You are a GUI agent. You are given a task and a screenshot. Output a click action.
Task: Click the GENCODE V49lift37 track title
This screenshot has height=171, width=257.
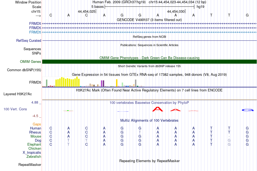(149, 20)
